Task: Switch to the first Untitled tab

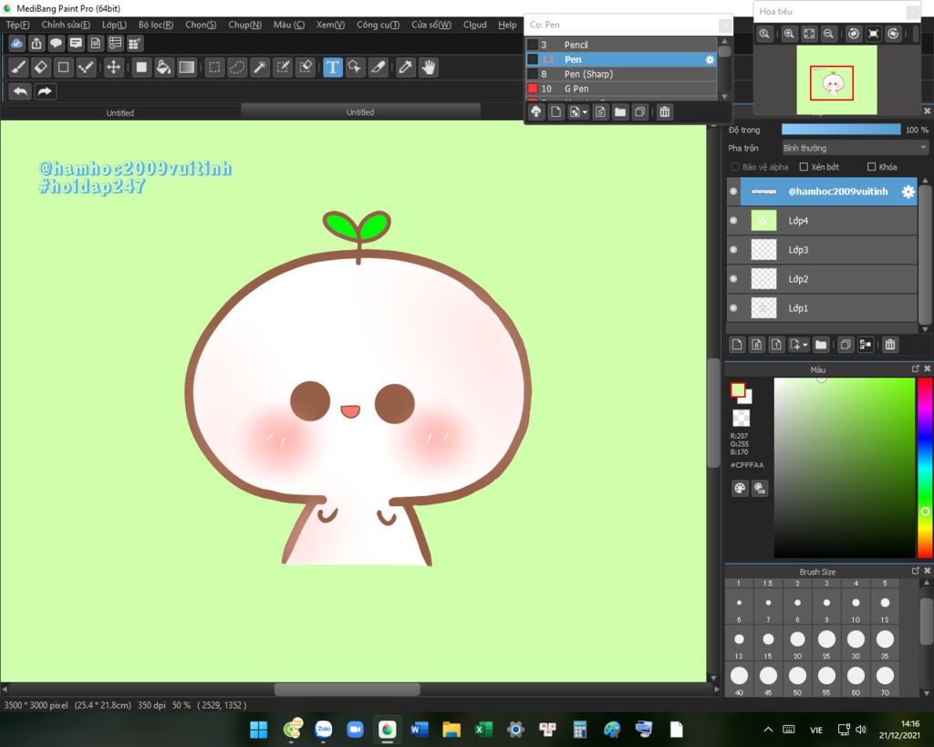Action: [119, 112]
